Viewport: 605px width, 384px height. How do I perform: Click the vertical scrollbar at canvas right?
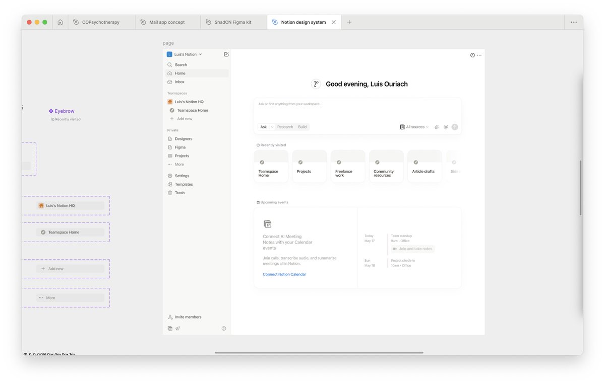(x=581, y=188)
